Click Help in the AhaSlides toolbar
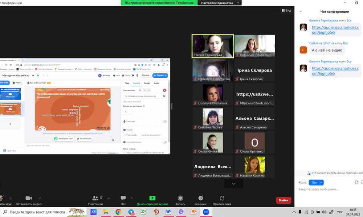Image resolution: width=363 pixels, height=217 pixels. [x=117, y=76]
